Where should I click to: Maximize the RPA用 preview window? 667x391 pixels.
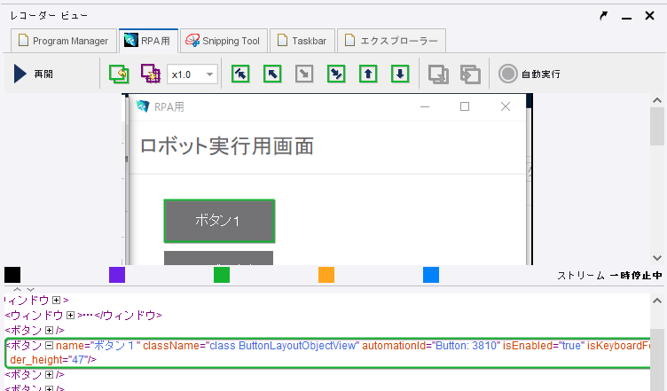click(x=465, y=106)
